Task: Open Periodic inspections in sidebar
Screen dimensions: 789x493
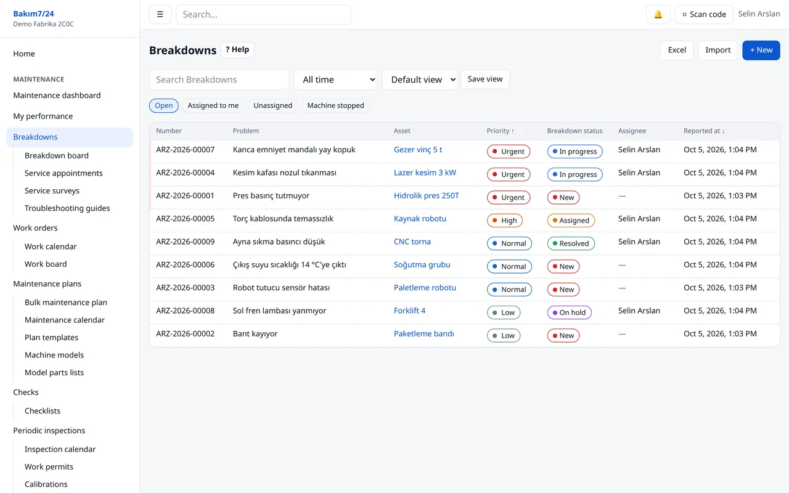Action: click(49, 431)
